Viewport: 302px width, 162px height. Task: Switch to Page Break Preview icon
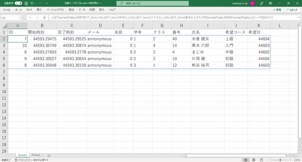pyautogui.click(x=261, y=160)
